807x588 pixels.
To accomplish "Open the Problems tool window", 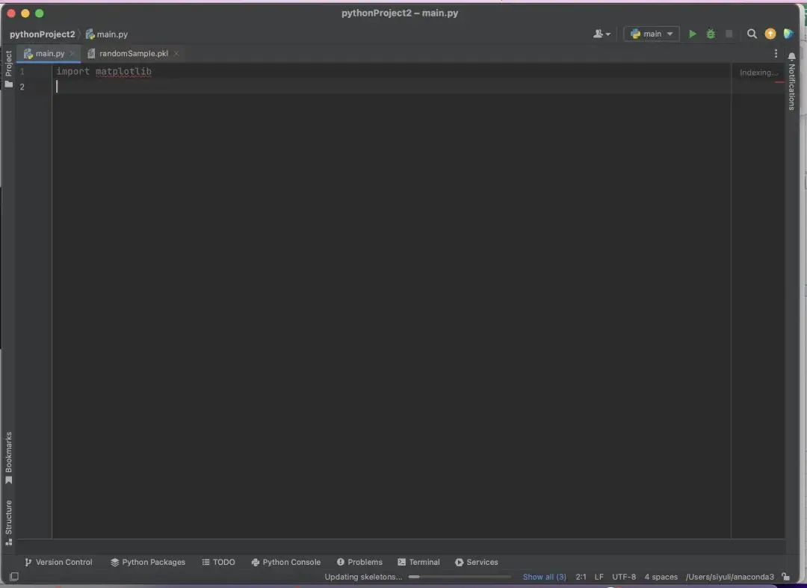I will tap(359, 562).
